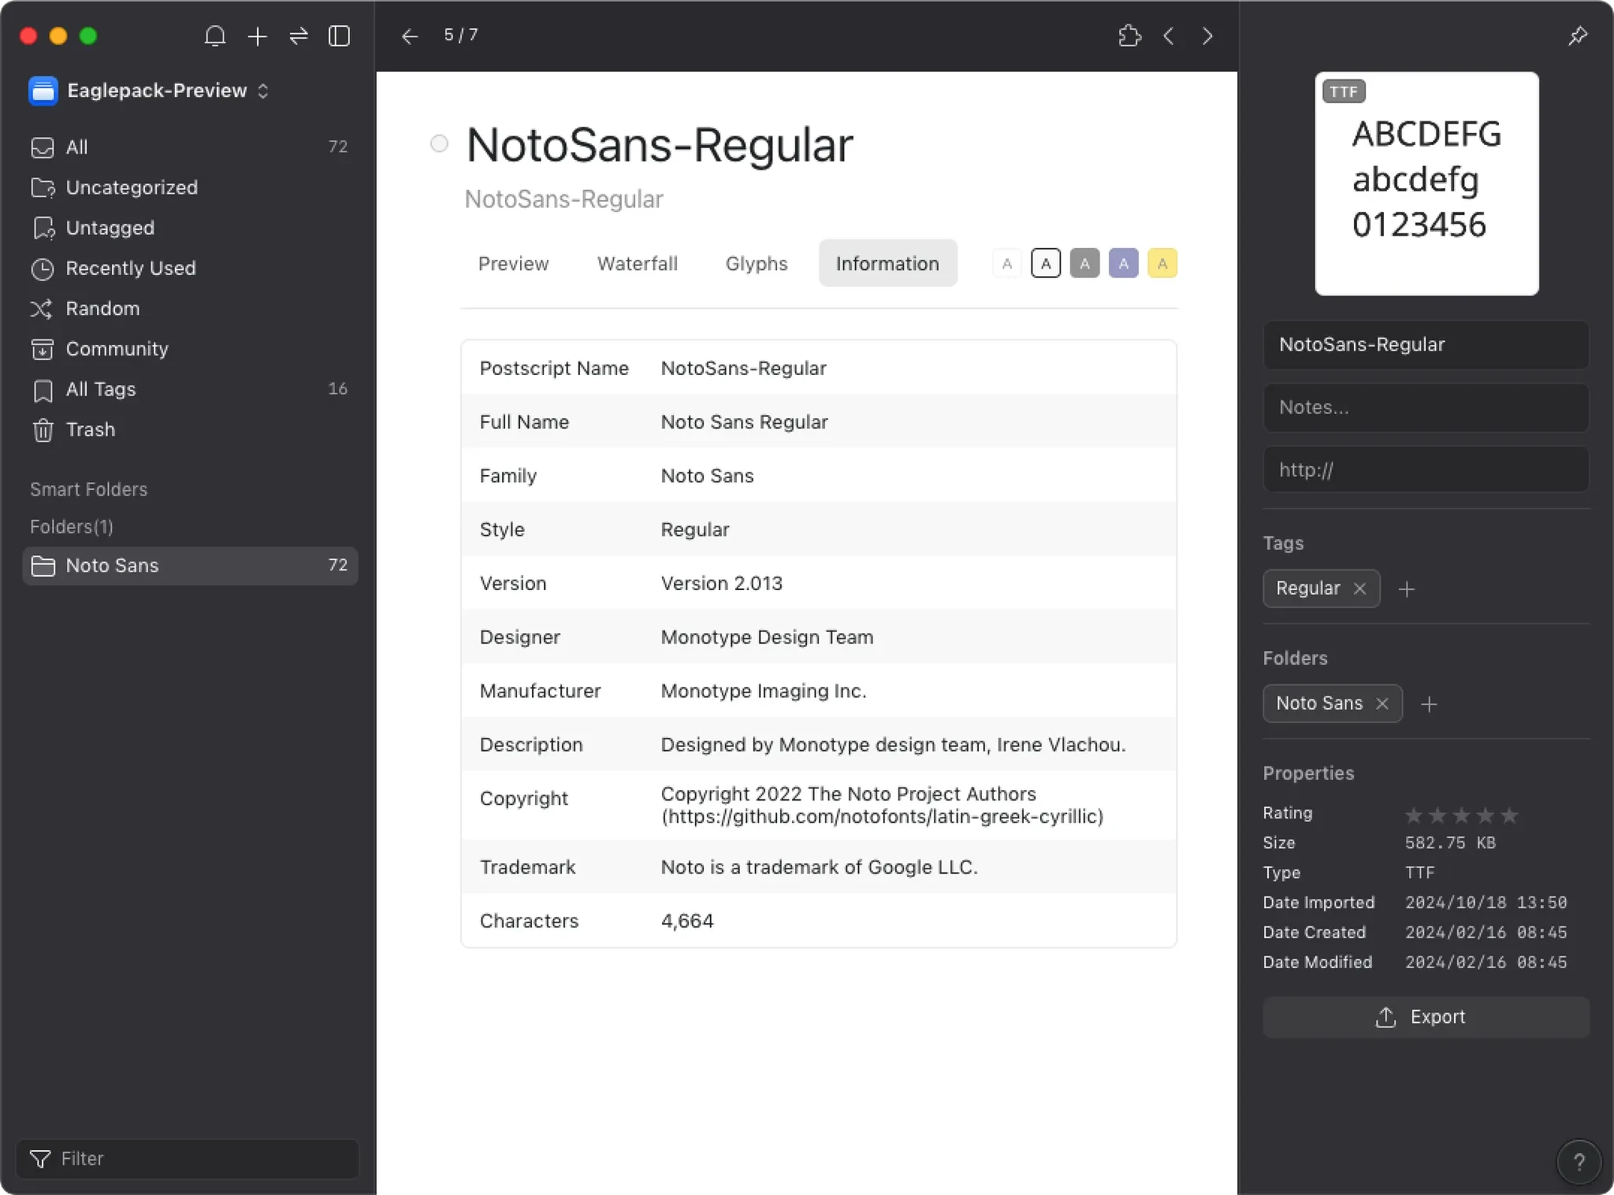
Task: Open the Random section
Action: point(190,308)
